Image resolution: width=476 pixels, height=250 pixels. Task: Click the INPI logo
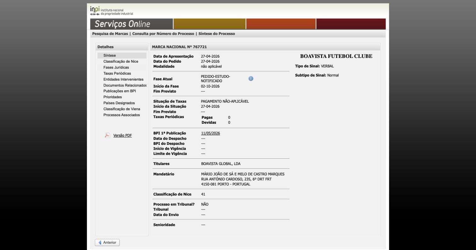tap(111, 11)
